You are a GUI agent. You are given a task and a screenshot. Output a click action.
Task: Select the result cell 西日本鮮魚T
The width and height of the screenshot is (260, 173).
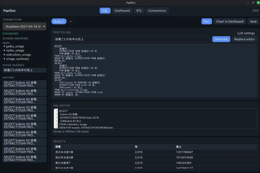(63, 163)
